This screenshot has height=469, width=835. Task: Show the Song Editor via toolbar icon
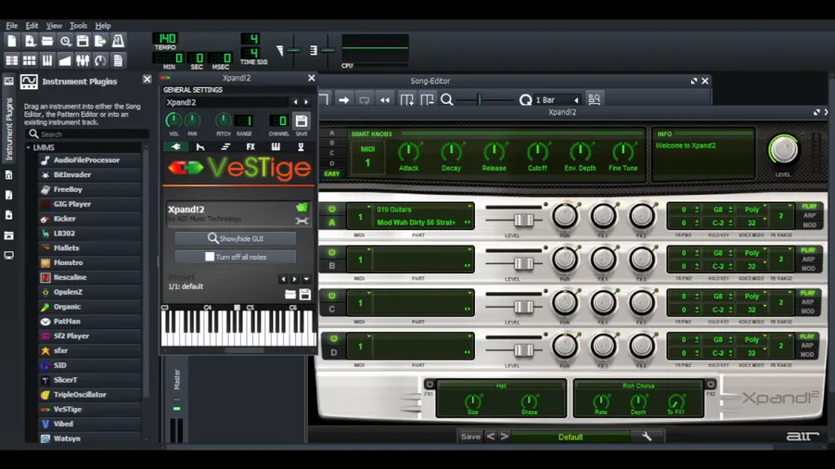pos(12,60)
